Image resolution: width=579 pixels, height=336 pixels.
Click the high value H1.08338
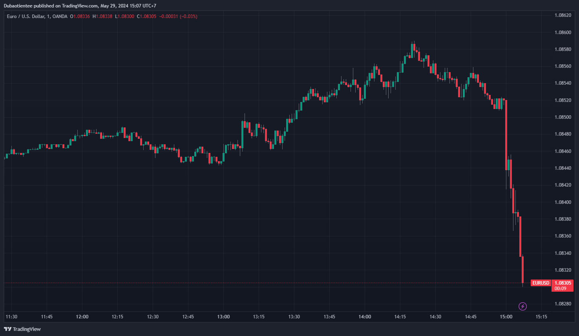102,16
